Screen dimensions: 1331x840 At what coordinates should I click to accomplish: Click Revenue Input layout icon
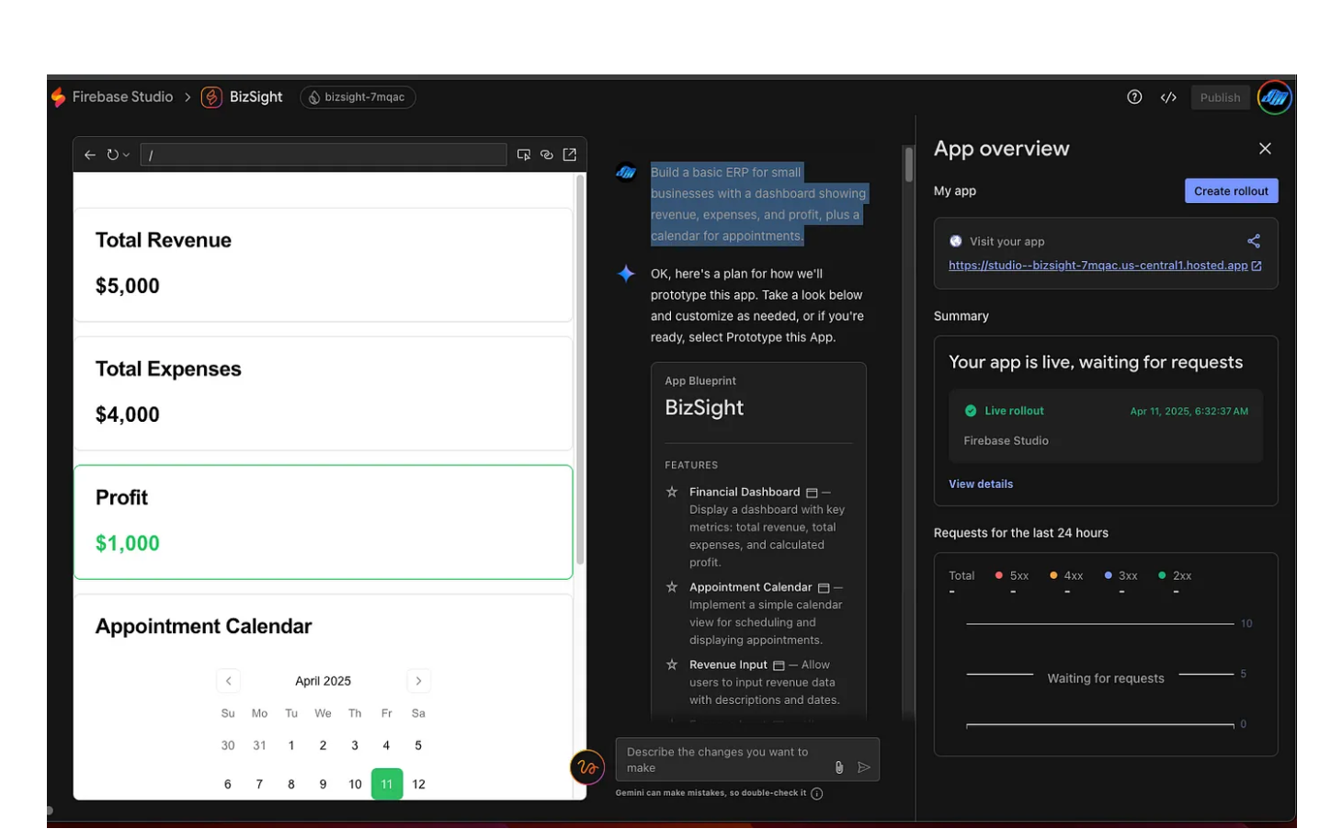779,665
